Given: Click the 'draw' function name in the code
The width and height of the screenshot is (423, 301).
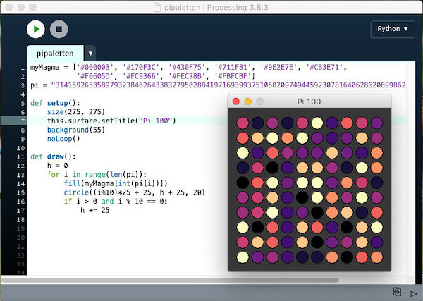Looking at the screenshot, I should click(55, 156).
